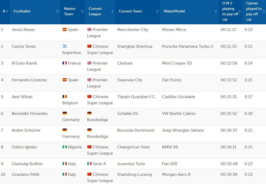The image size is (266, 184).
Task: Click the Make/Model sort arrows
Action: [x=216, y=11]
